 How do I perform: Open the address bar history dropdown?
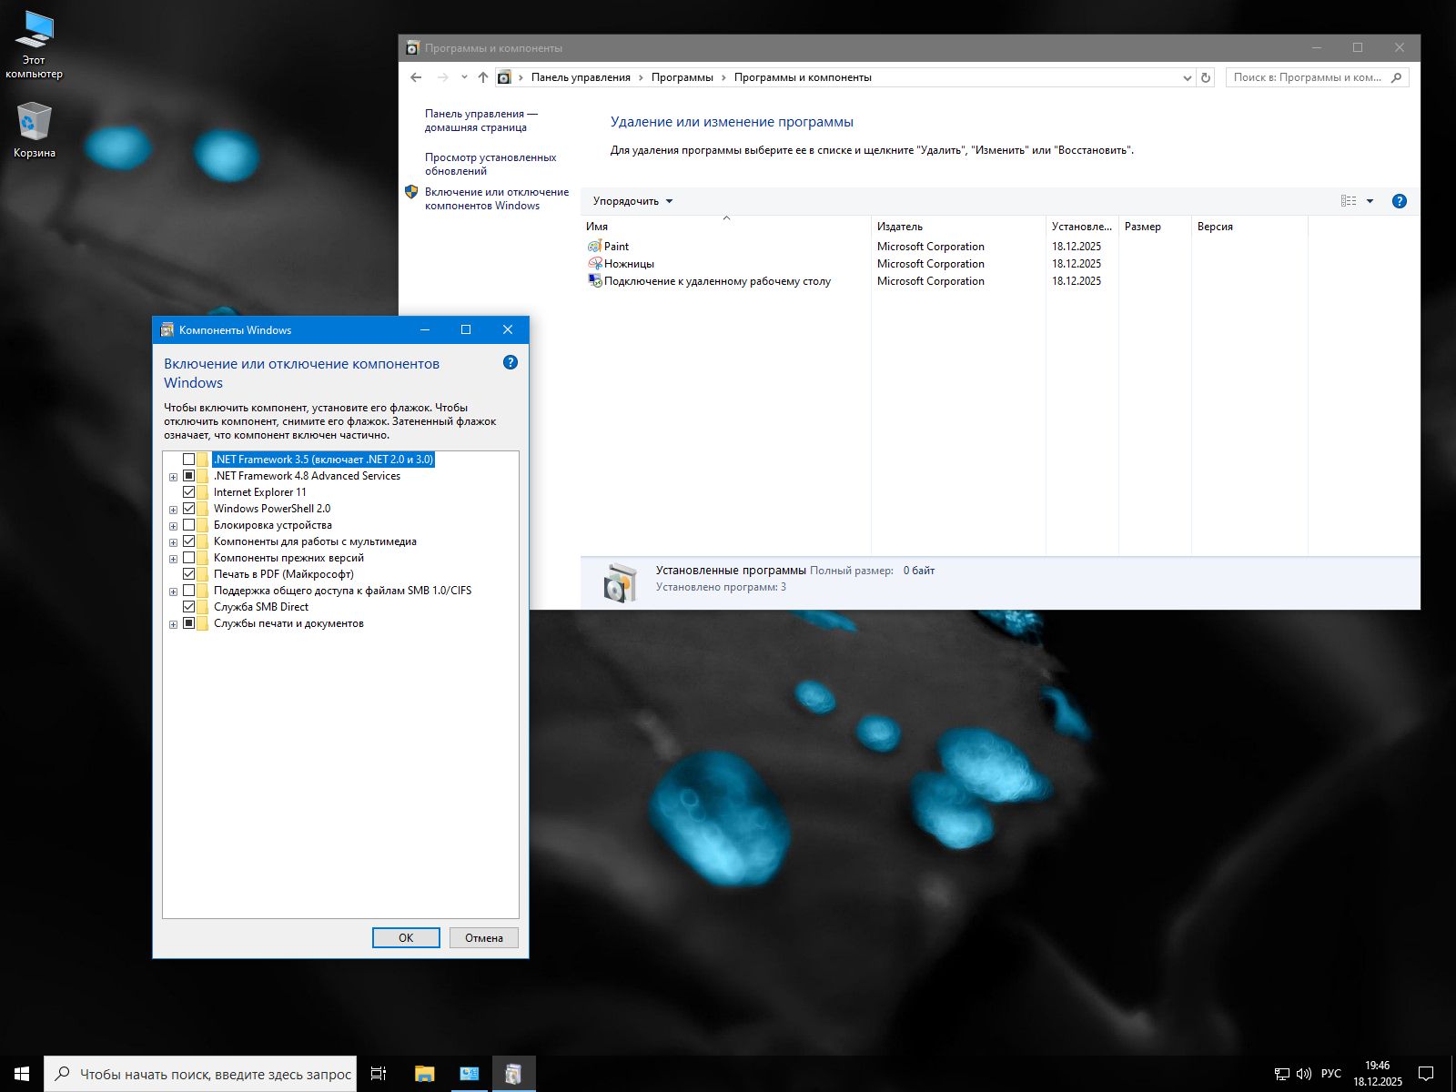click(1187, 77)
